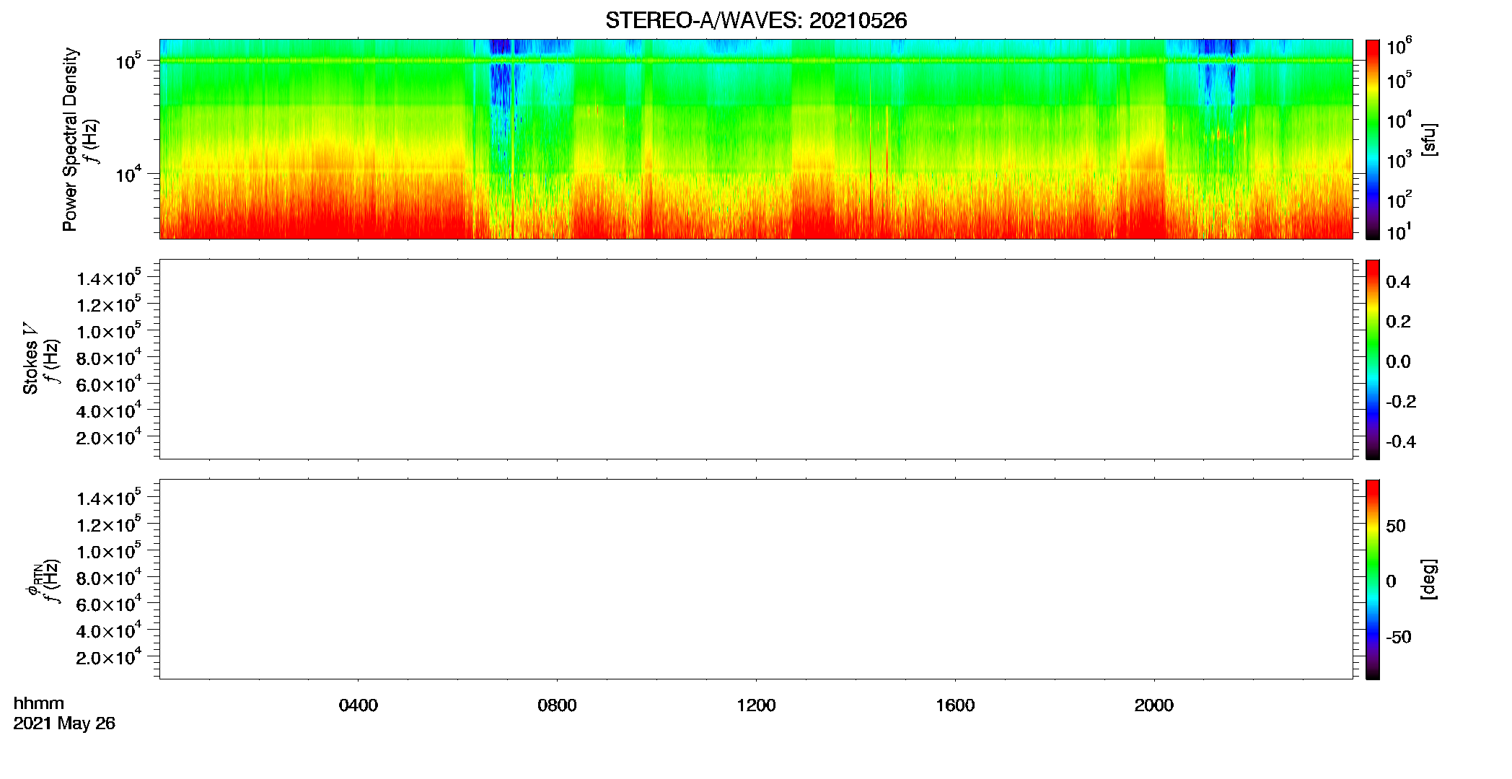Image resolution: width=1512 pixels, height=779 pixels.
Task: Click the Power Spectral Density spectrogram panel
Action: click(756, 138)
